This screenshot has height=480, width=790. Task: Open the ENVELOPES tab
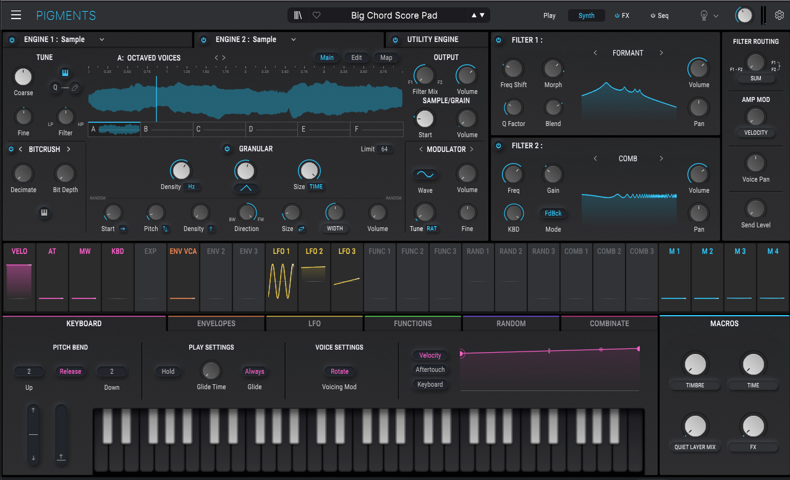pos(216,324)
